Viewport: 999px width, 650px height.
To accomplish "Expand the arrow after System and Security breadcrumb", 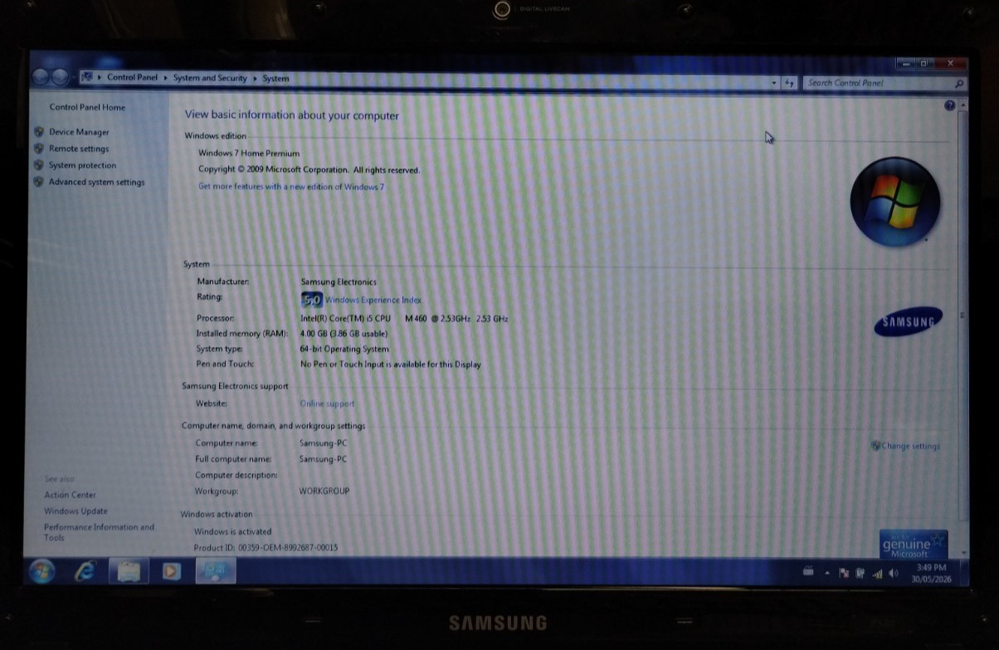I will (255, 79).
